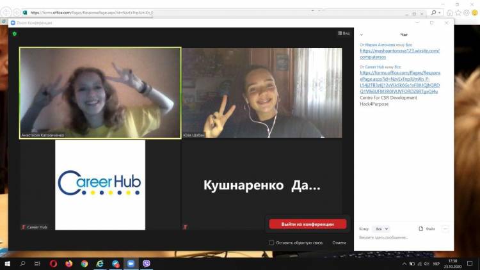Screen dimensions: 480x270
Task: Open the Вид layout view menu
Action: tap(344, 33)
